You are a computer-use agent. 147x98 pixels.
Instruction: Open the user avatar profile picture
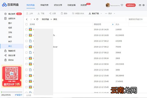[108, 5]
